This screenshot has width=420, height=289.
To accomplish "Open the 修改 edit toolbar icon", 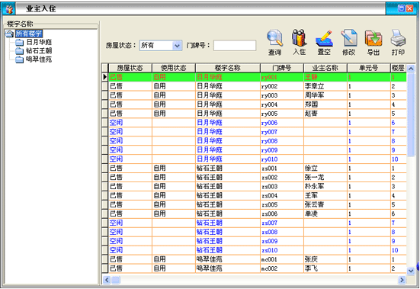I will coord(348,42).
